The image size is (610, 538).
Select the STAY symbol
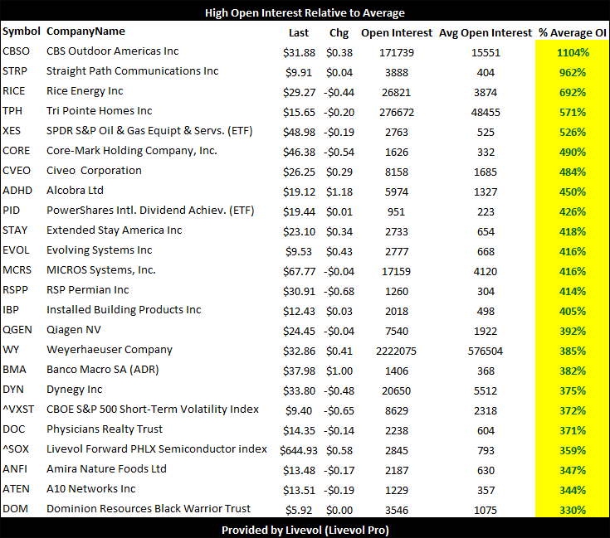[15, 230]
